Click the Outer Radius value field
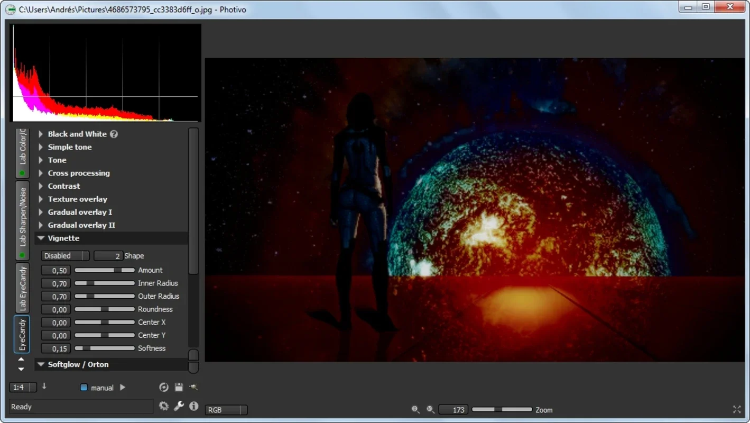 point(56,296)
